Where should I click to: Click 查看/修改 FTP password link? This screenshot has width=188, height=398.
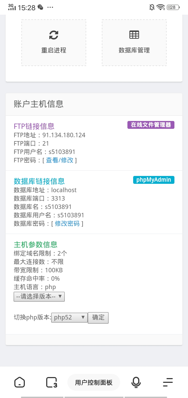pyautogui.click(x=60, y=160)
